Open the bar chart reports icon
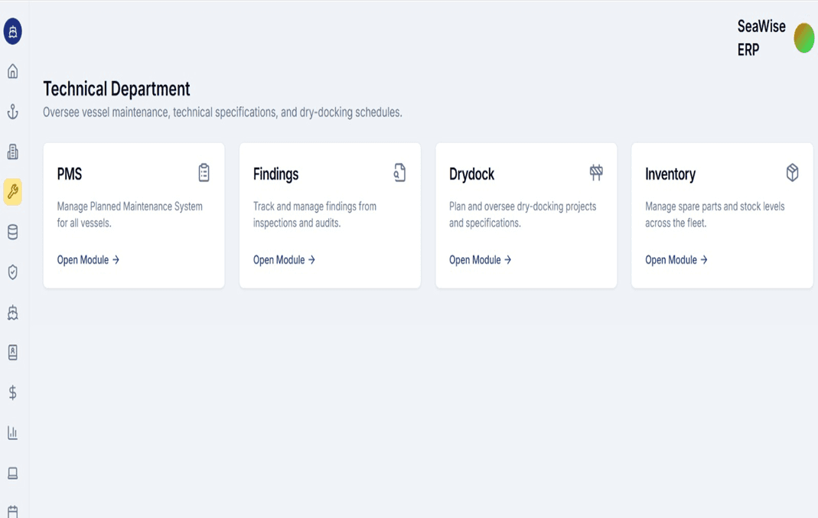 click(x=12, y=433)
